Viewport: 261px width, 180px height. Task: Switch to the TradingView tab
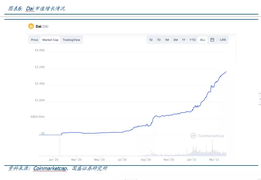pyautogui.click(x=71, y=40)
